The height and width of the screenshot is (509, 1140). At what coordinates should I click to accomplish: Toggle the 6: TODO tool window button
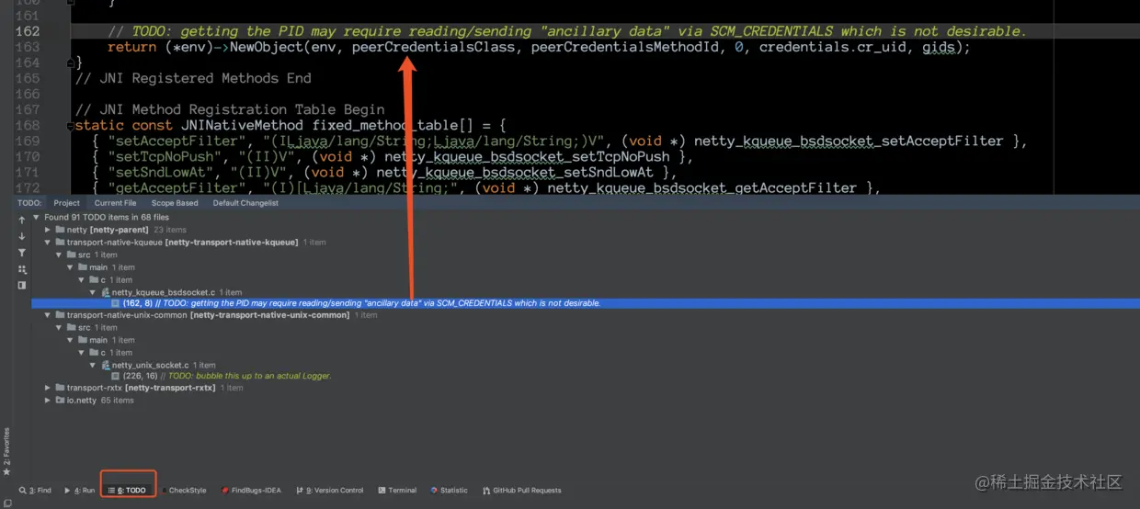click(x=128, y=491)
